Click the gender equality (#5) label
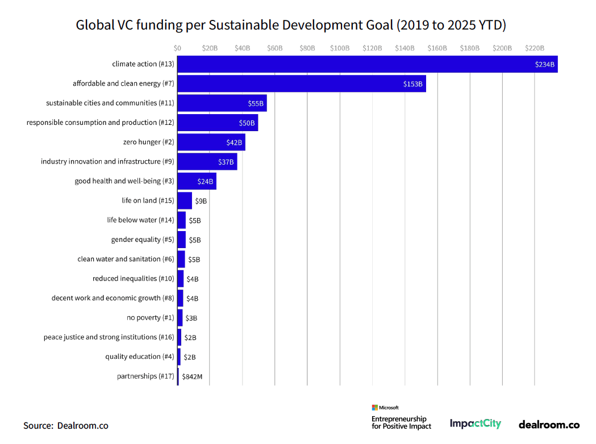This screenshot has width=596, height=444. click(x=142, y=240)
